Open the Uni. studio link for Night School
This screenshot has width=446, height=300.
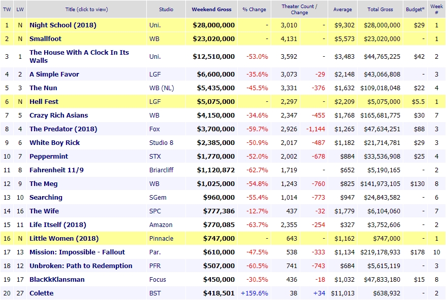[x=155, y=25]
